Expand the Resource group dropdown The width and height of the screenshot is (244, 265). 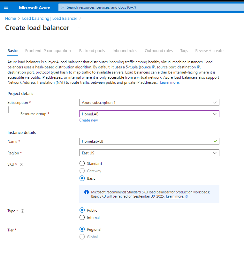point(149,114)
